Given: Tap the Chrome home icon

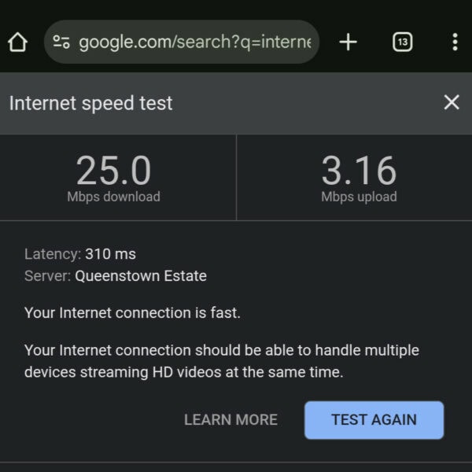Looking at the screenshot, I should coord(17,42).
